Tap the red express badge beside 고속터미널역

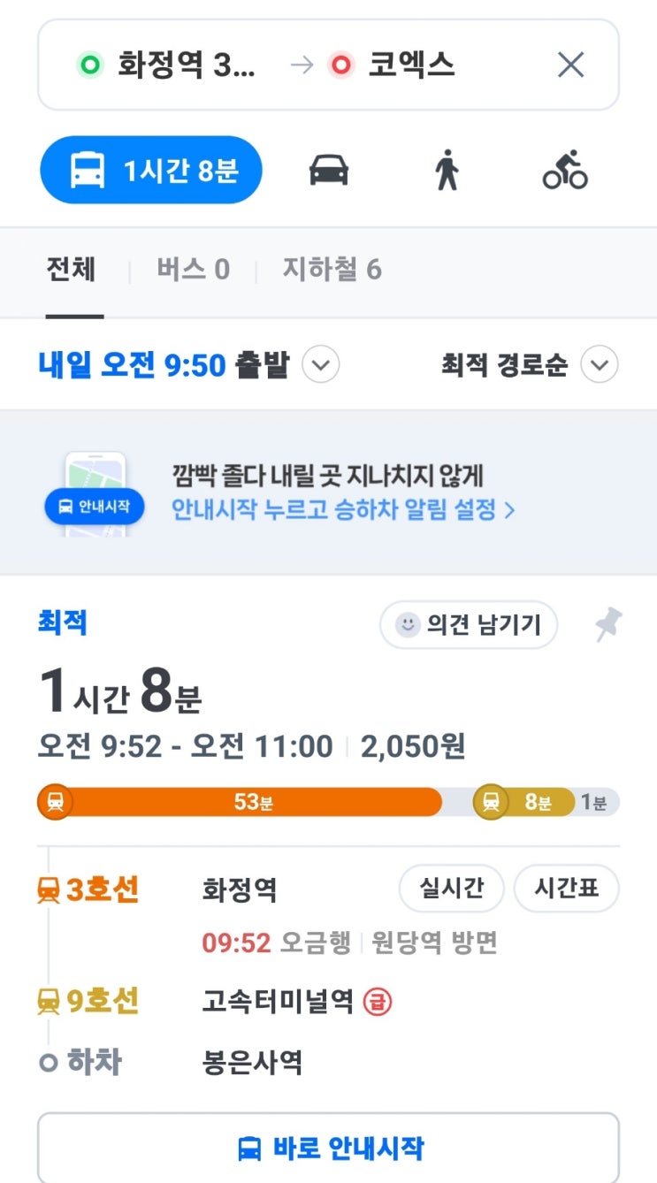point(378,1003)
